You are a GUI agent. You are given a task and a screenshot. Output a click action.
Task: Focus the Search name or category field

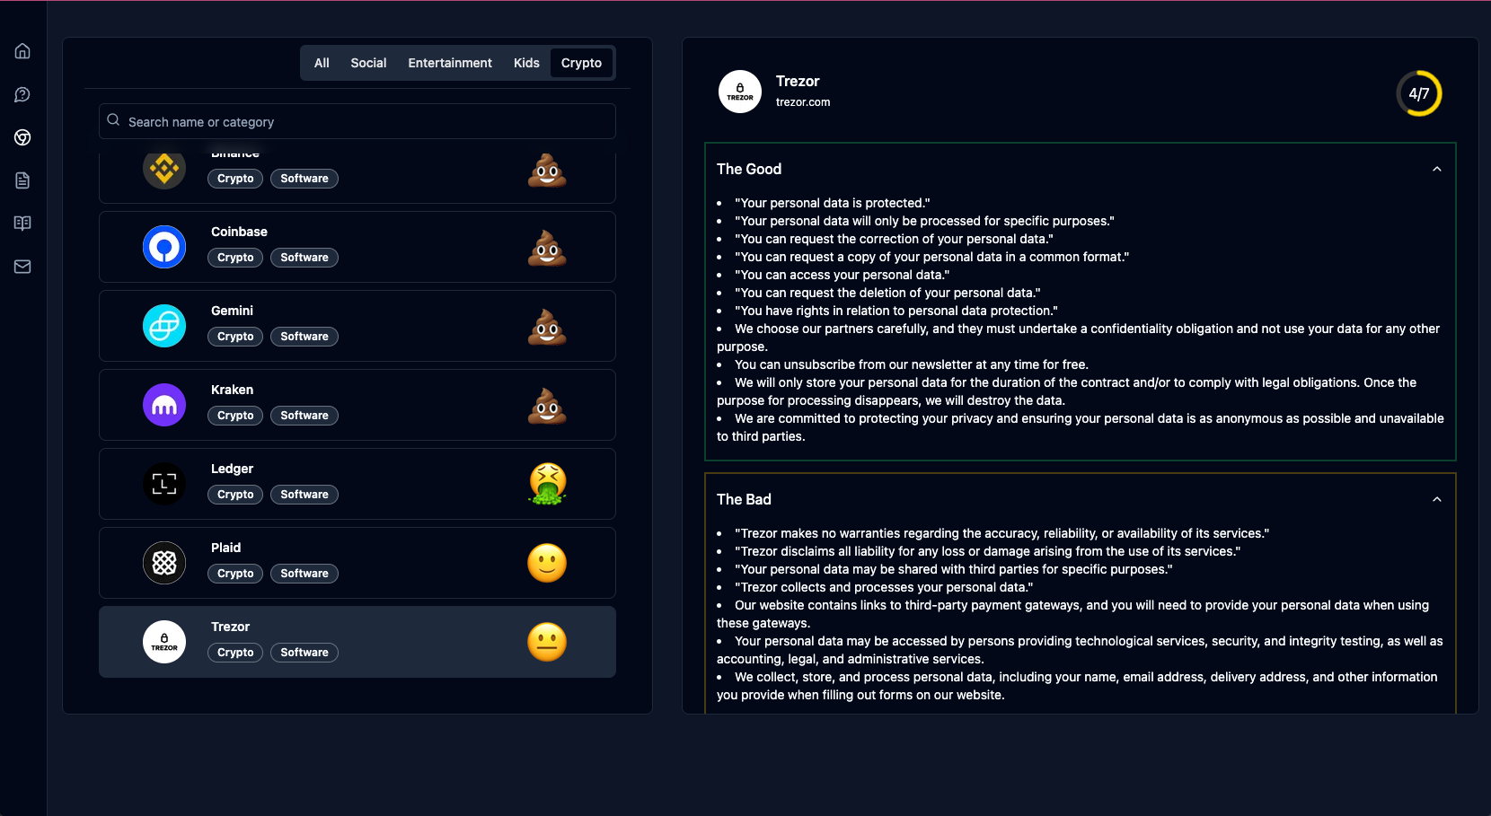(x=357, y=122)
